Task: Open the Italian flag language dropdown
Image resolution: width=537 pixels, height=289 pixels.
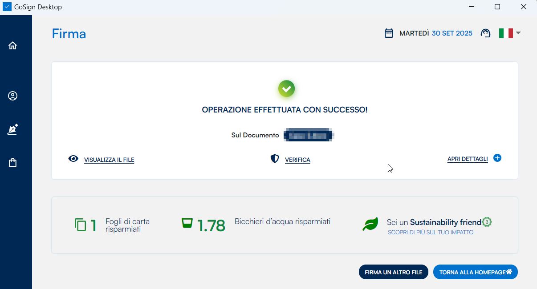Action: point(505,33)
